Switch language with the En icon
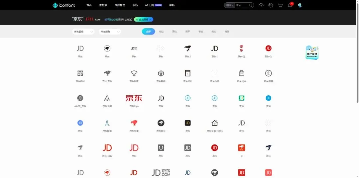 pos(271,5)
